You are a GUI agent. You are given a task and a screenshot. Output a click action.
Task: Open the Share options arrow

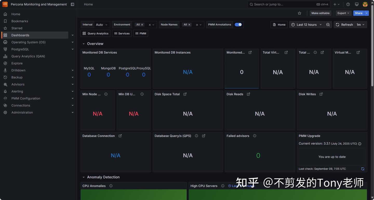366,13
